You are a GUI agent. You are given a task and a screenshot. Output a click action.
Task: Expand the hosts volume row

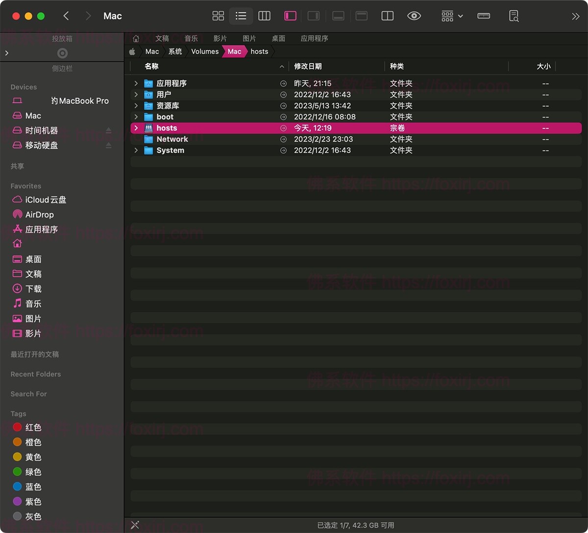click(136, 128)
